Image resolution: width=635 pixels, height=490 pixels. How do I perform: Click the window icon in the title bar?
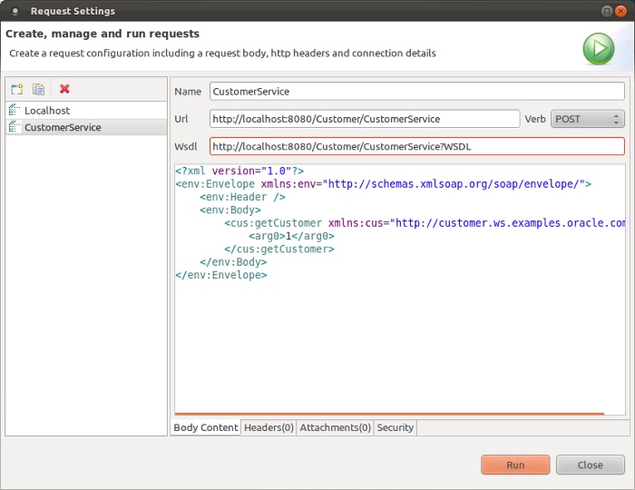click(15, 11)
